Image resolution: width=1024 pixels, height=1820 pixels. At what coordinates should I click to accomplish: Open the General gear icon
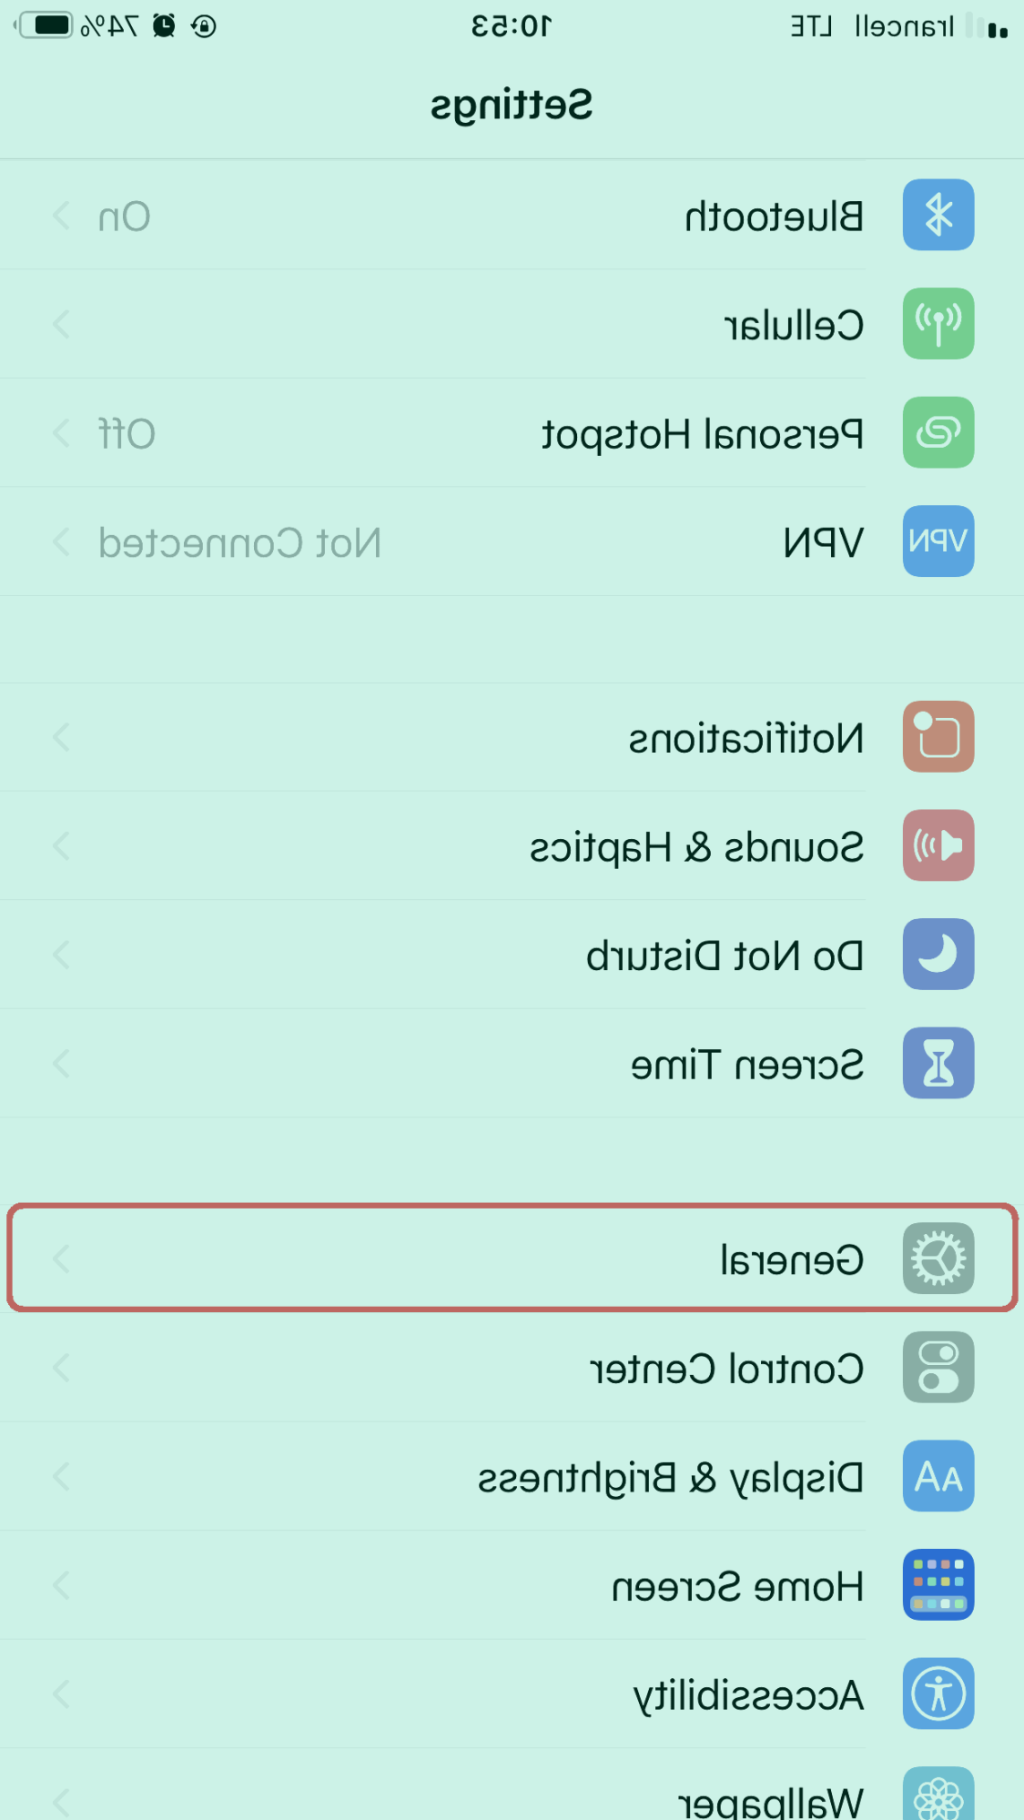[x=938, y=1259]
